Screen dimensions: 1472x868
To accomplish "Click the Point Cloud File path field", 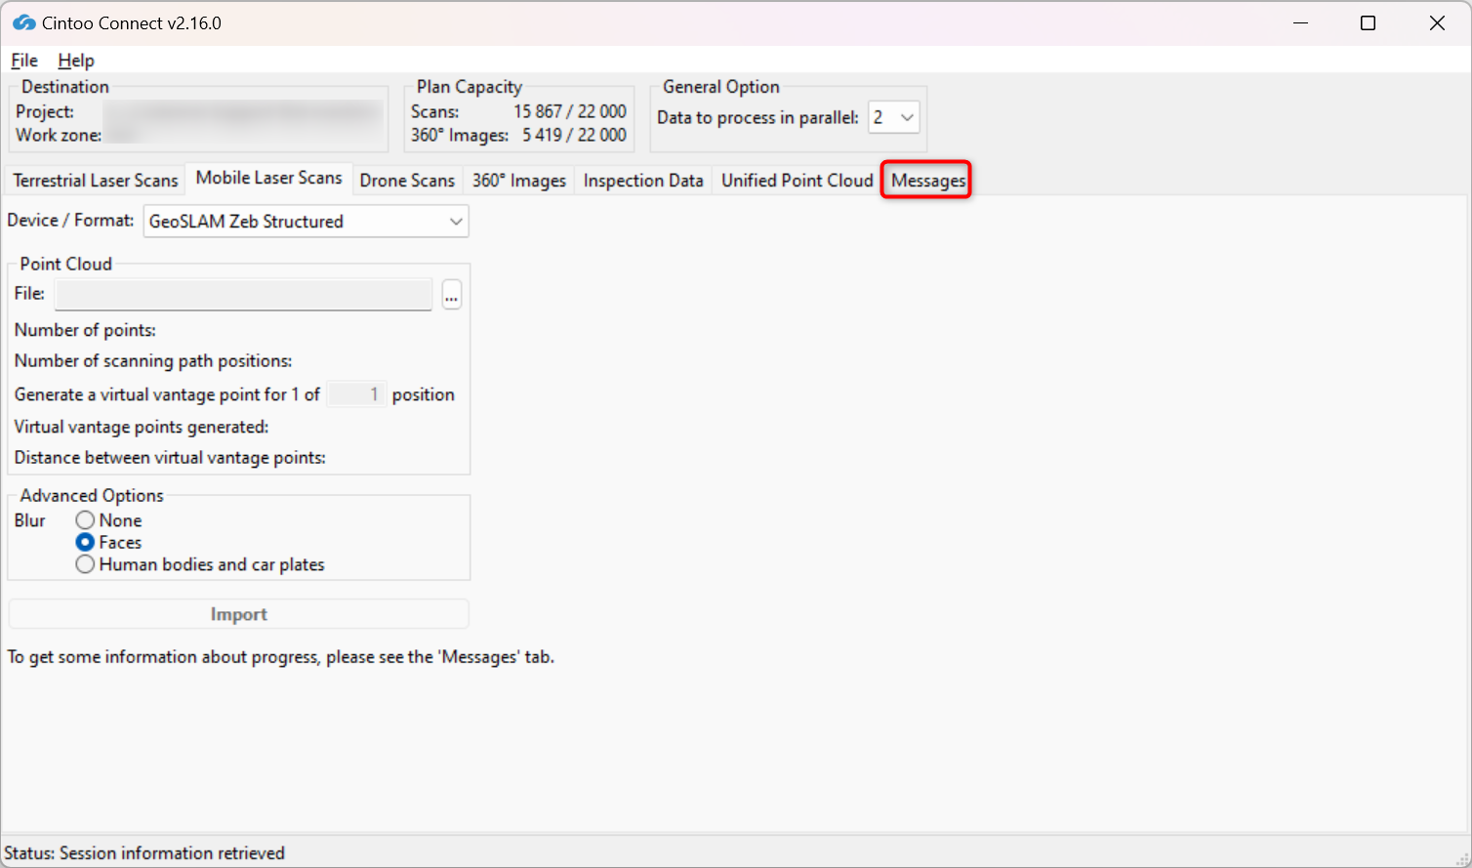I will point(243,294).
